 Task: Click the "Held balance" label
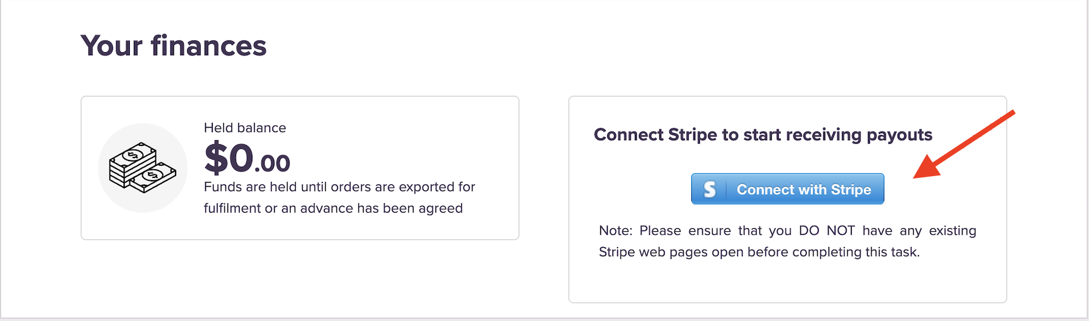pos(245,127)
